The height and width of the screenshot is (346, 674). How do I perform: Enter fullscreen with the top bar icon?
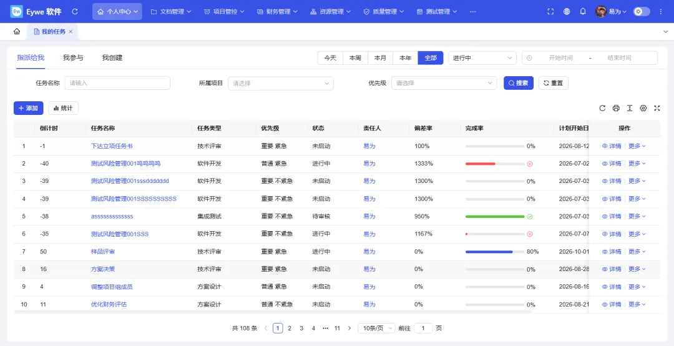point(550,12)
